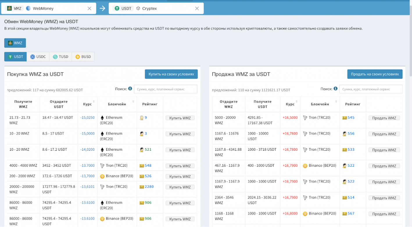Sort buy table by Отдадите USDT
Viewport: 412px width, 227px height.
(x=59, y=104)
